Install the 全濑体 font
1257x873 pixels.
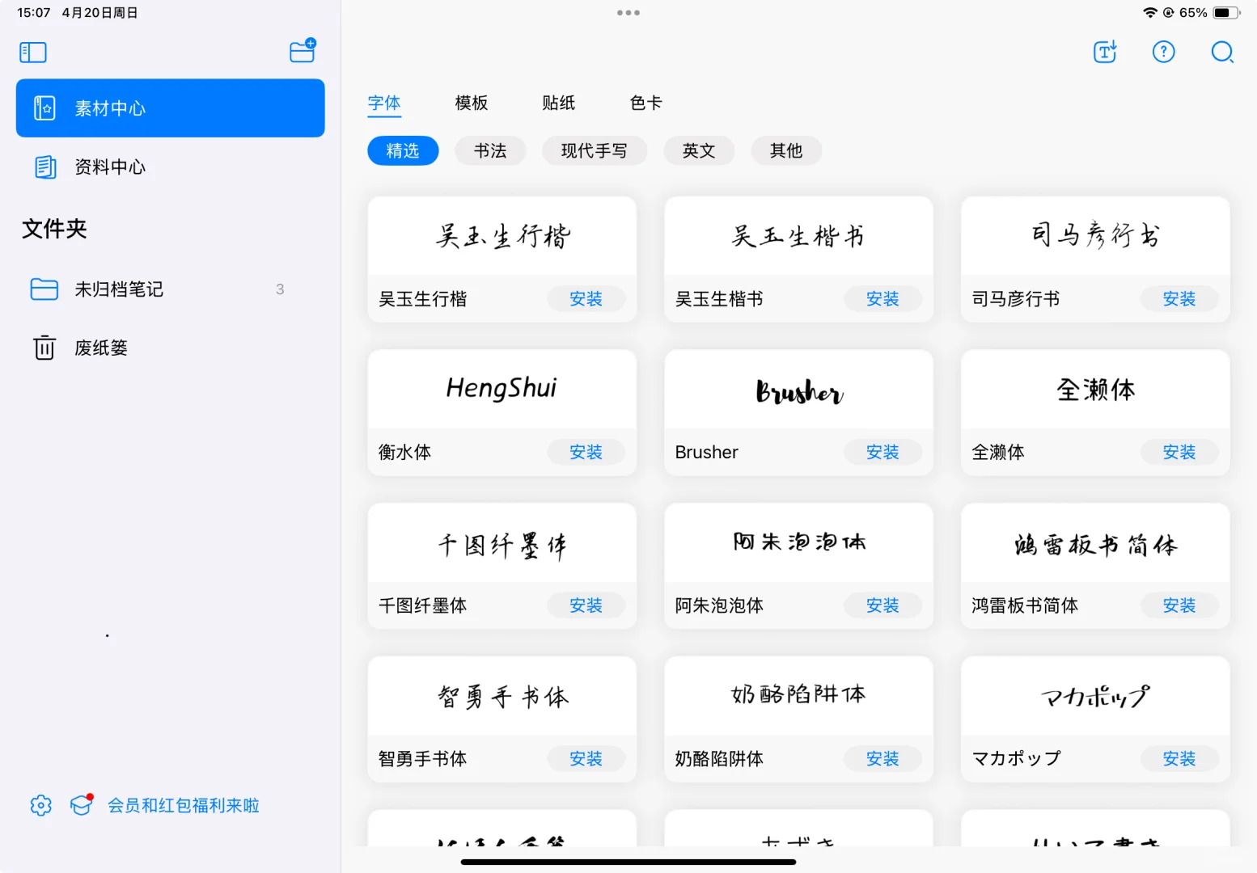pos(1180,452)
